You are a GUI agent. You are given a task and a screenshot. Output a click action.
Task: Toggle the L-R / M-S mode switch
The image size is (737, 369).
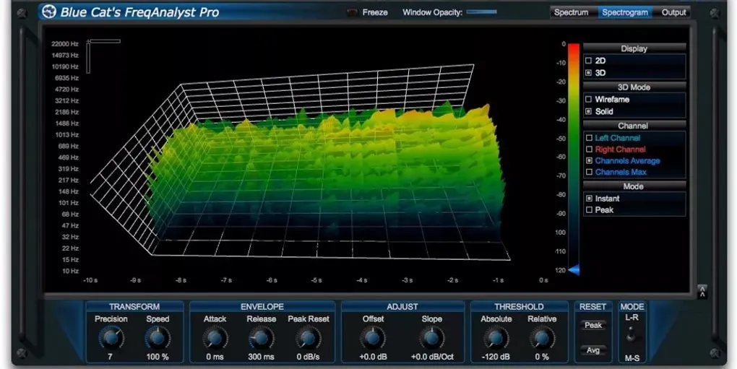pos(632,334)
